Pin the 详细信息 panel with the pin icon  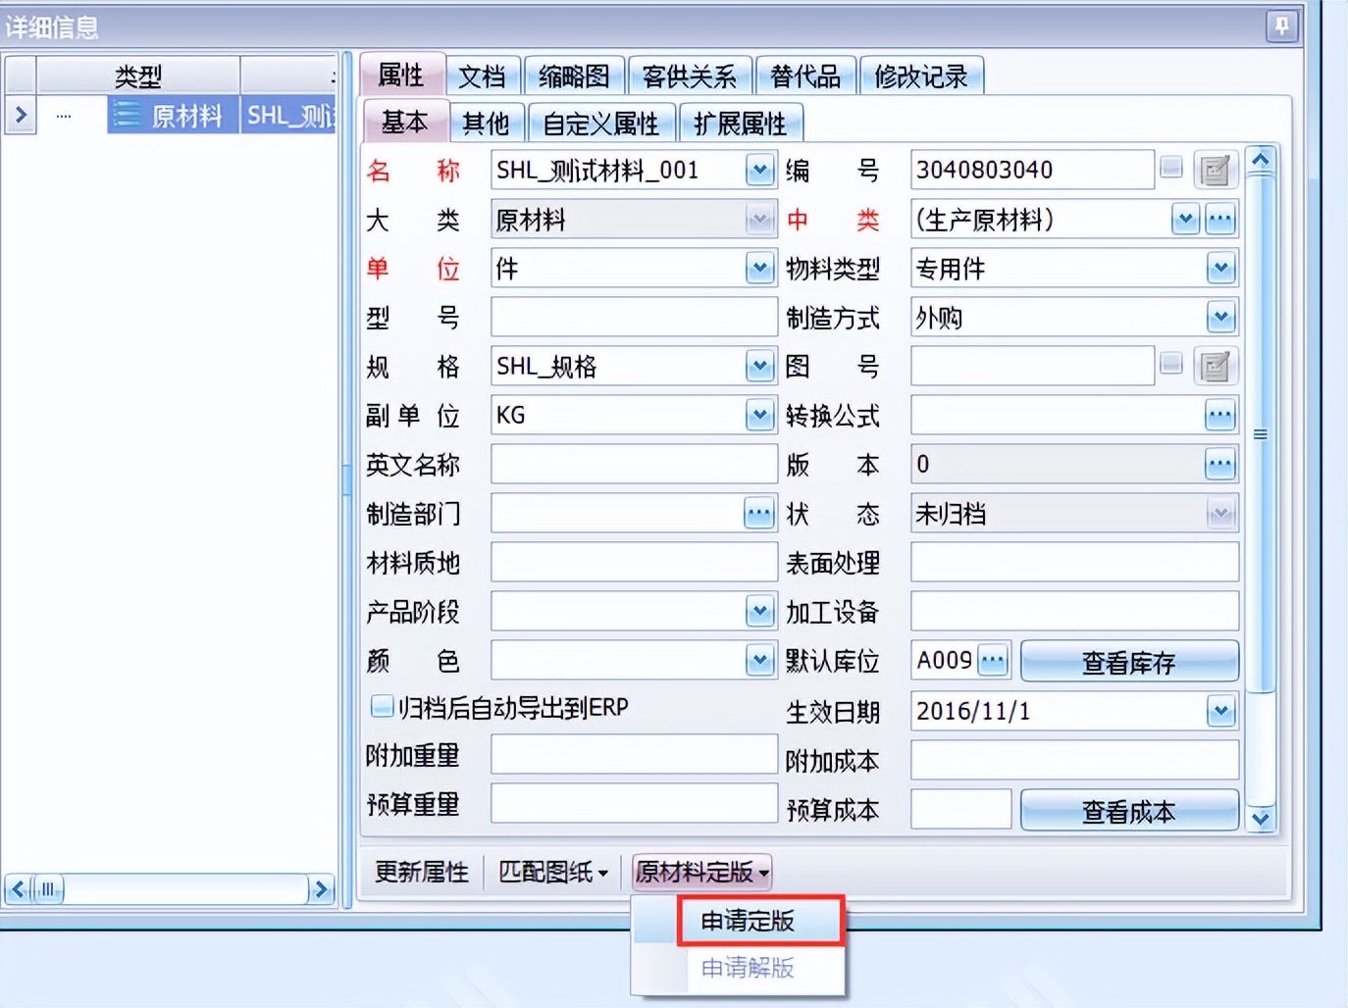pyautogui.click(x=1282, y=26)
